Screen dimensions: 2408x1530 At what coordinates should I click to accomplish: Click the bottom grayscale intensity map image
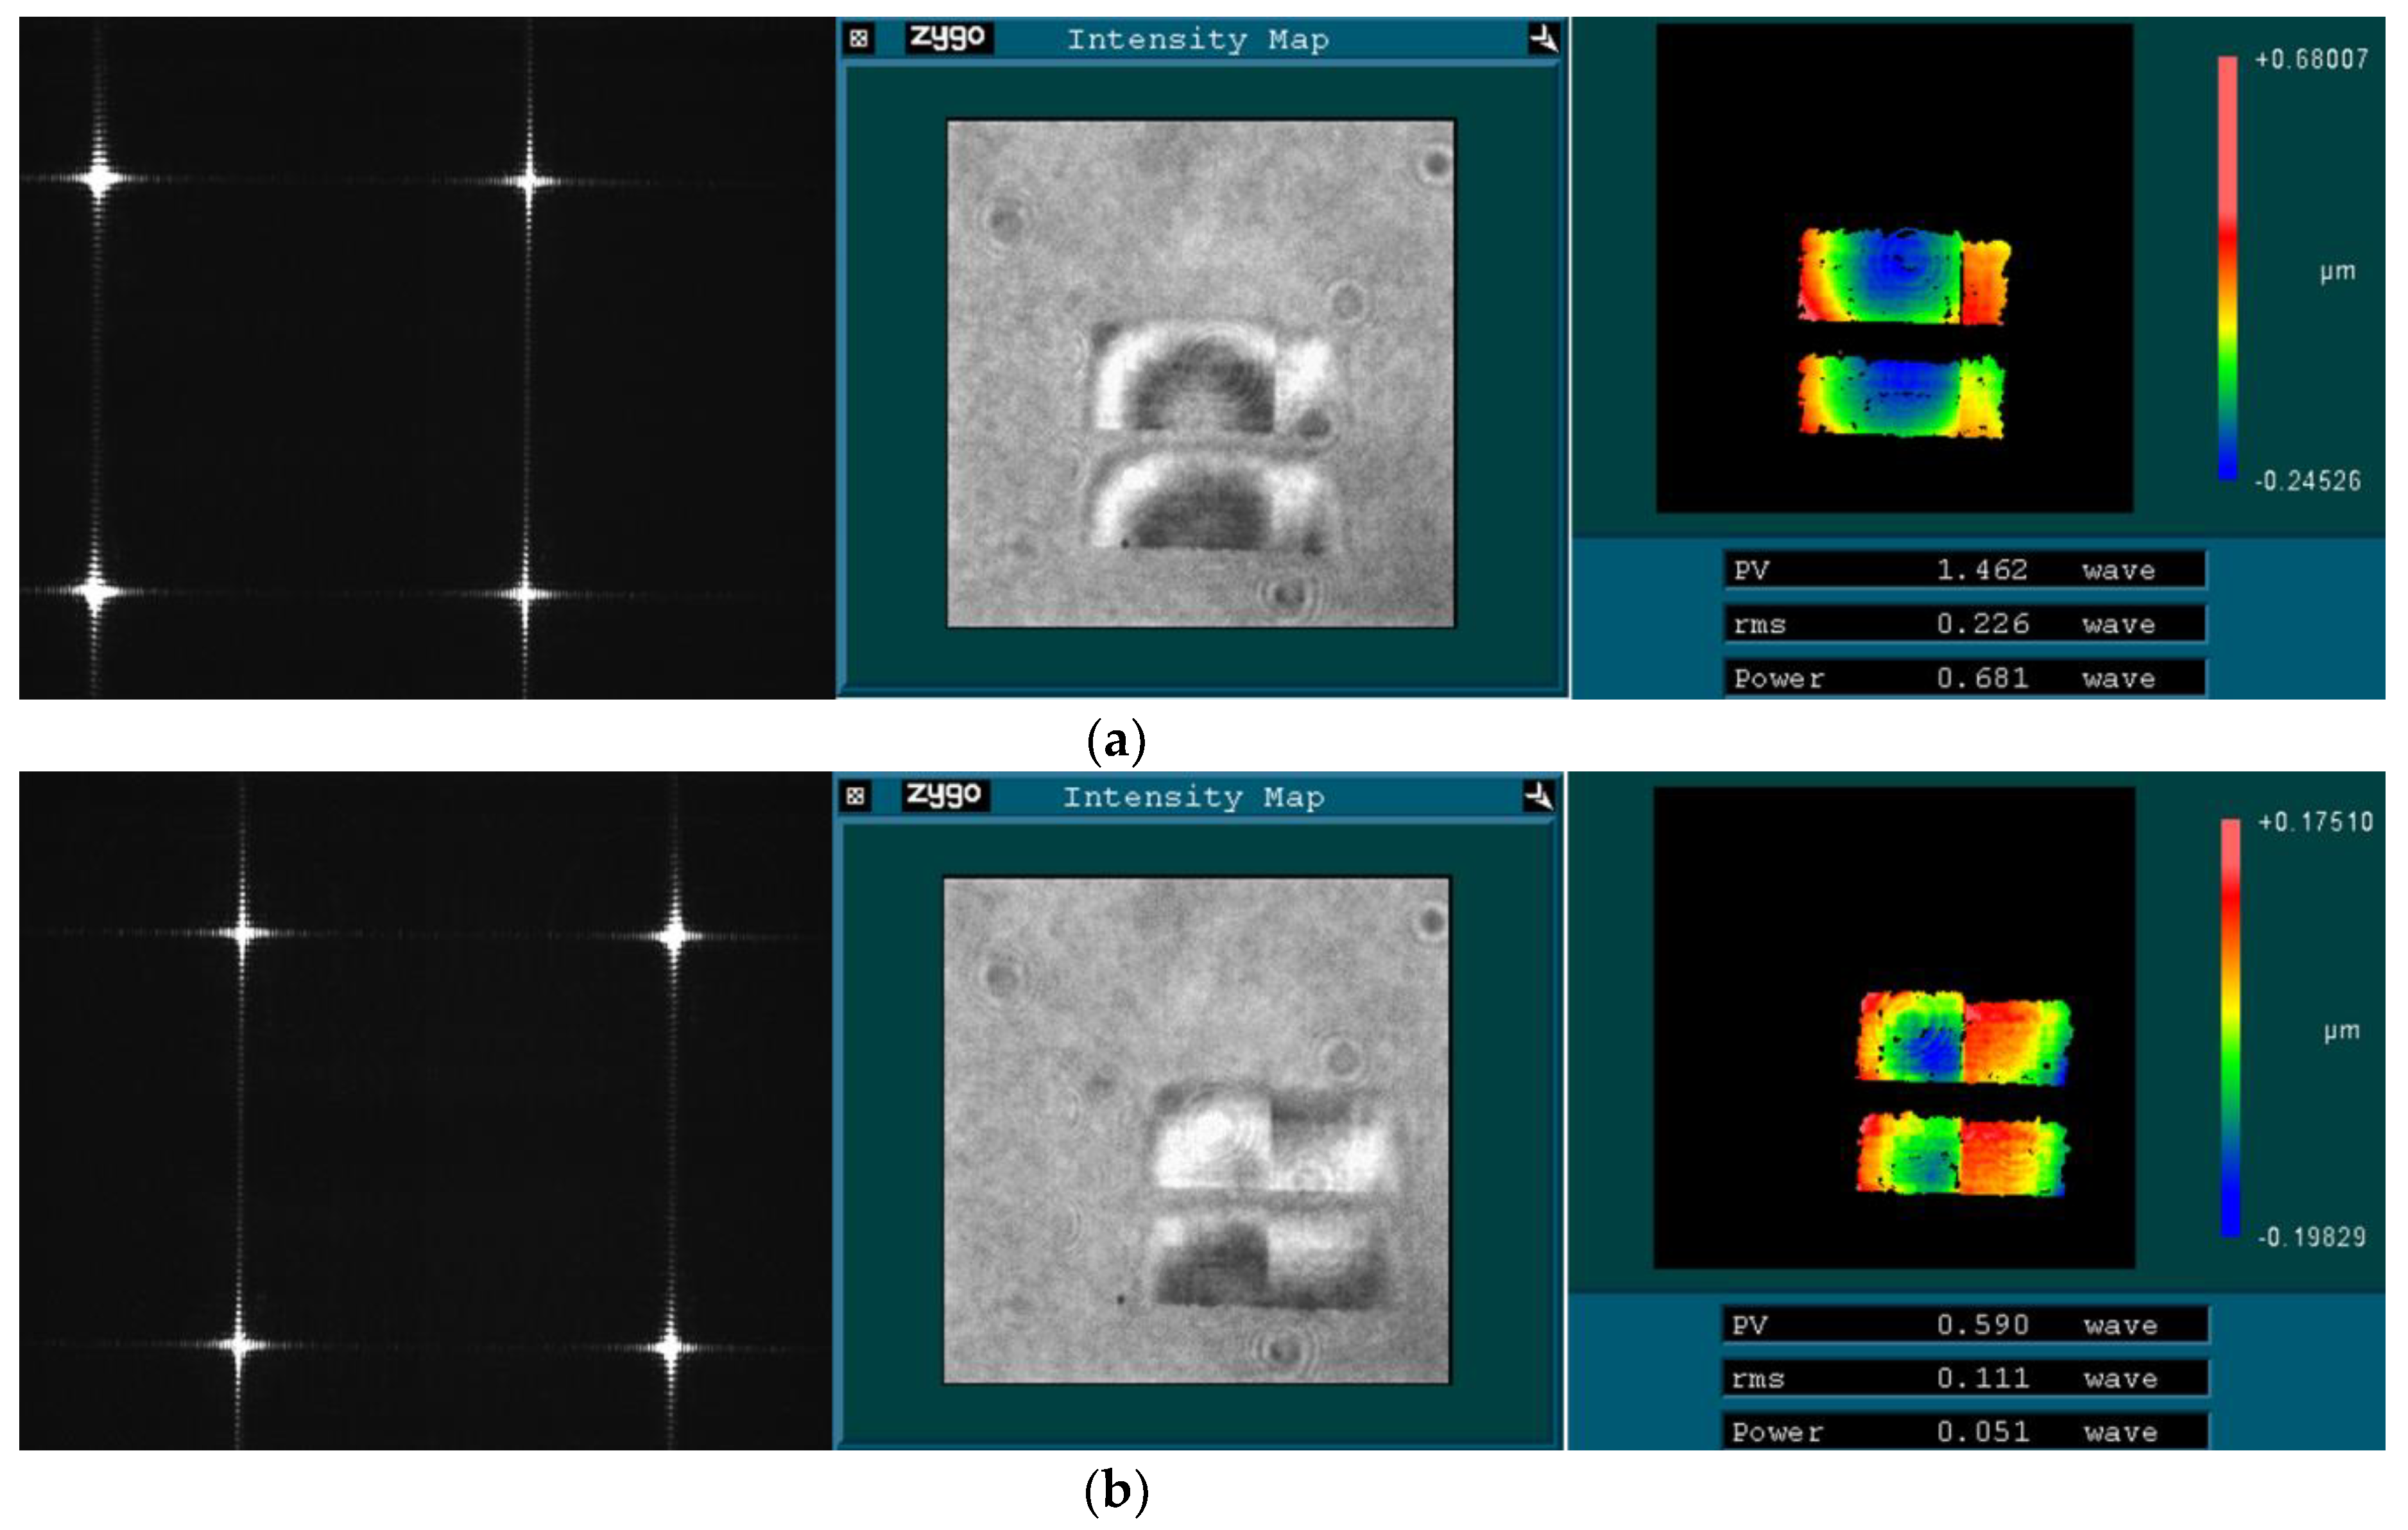[1196, 1131]
